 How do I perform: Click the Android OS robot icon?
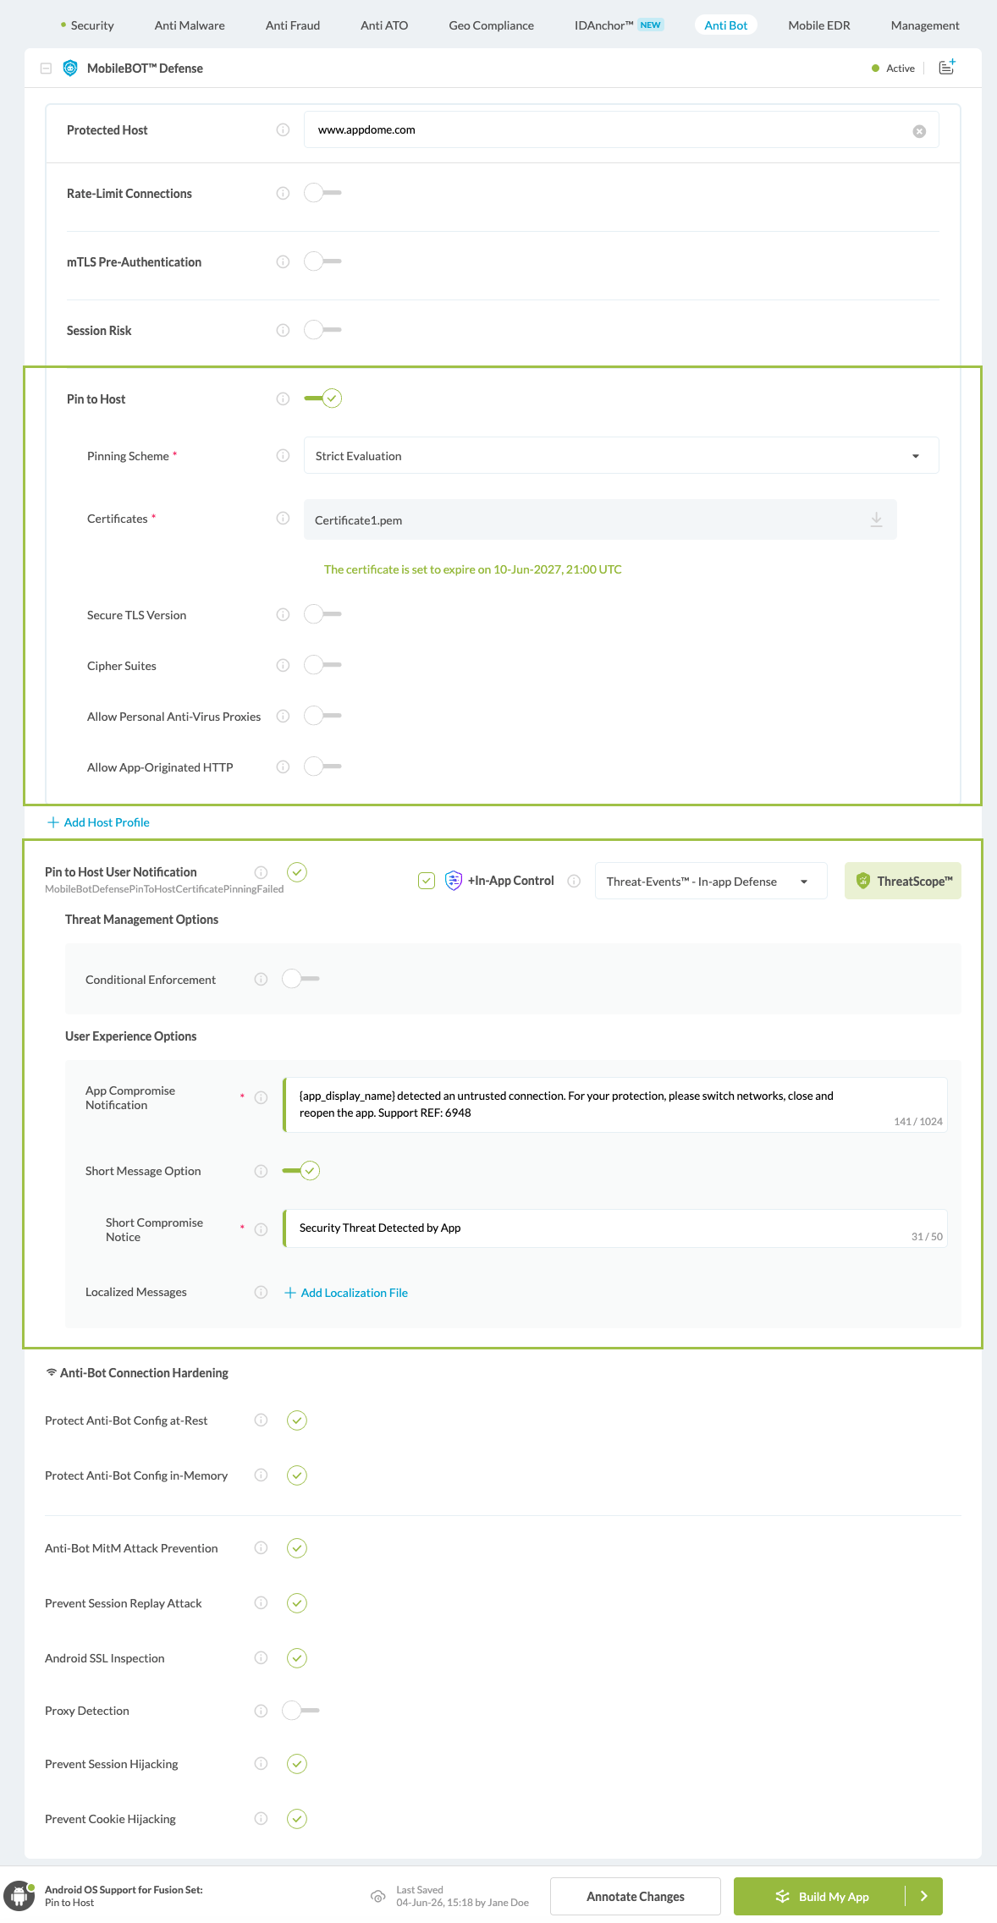point(19,1896)
